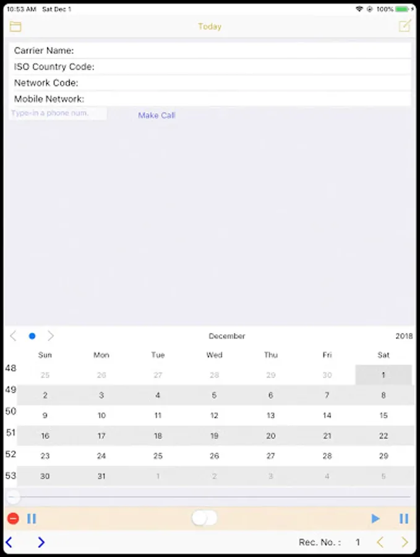Go to previous record number
The image size is (420, 557).
tap(380, 542)
